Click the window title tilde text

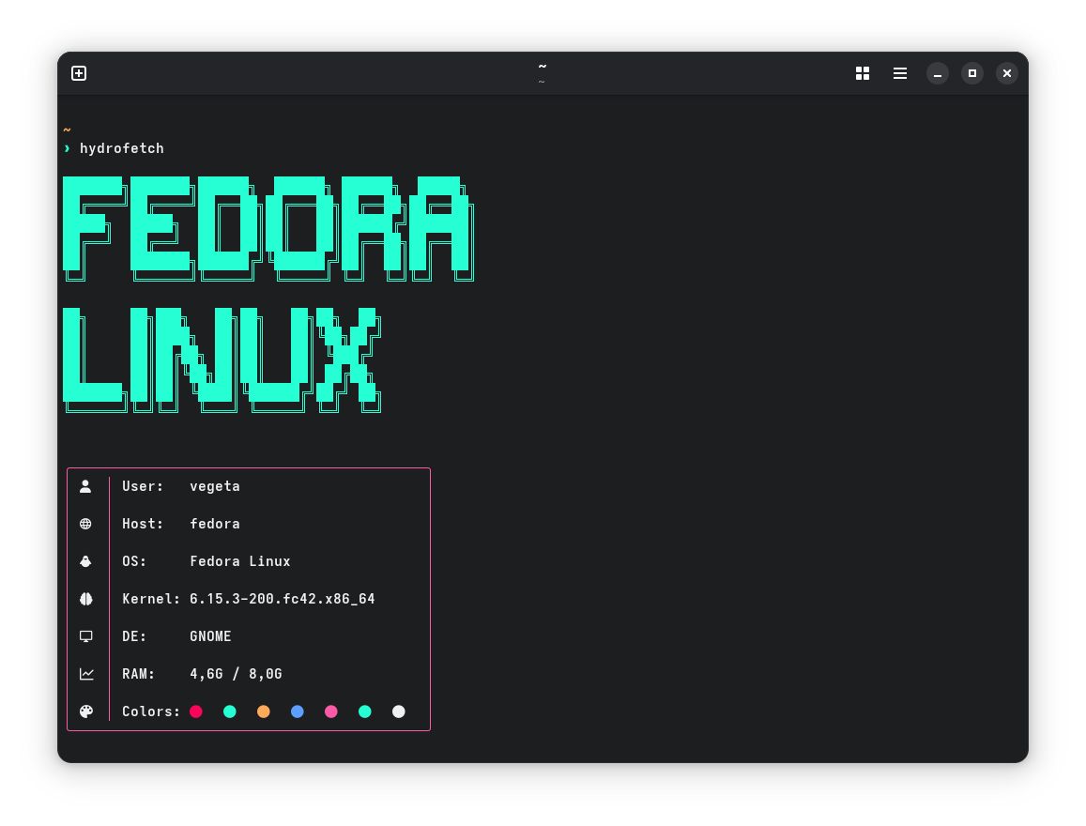(543, 67)
